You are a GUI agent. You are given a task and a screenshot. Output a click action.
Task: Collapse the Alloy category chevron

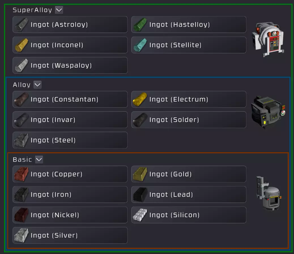(x=37, y=85)
